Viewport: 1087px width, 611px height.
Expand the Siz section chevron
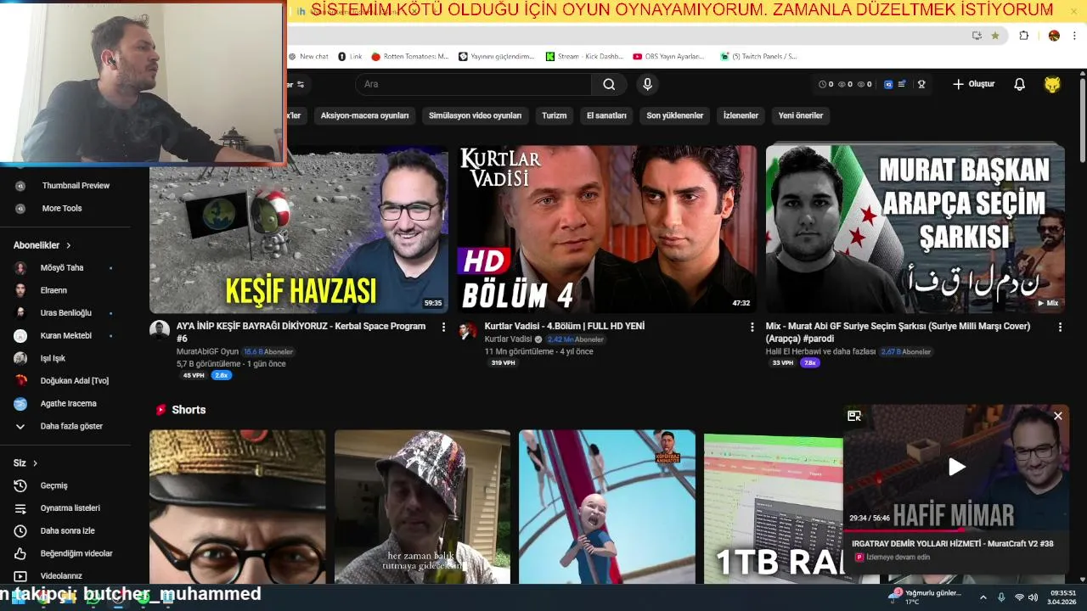coord(35,463)
